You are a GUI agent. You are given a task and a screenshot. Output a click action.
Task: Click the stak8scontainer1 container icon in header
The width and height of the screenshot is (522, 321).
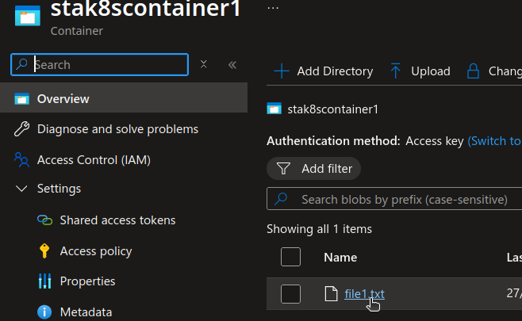pos(28,16)
